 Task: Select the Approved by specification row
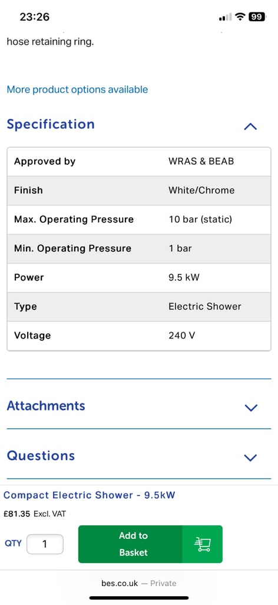[x=139, y=162]
